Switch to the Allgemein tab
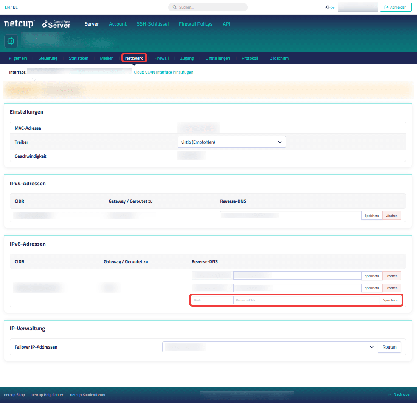This screenshot has width=417, height=403. point(18,58)
